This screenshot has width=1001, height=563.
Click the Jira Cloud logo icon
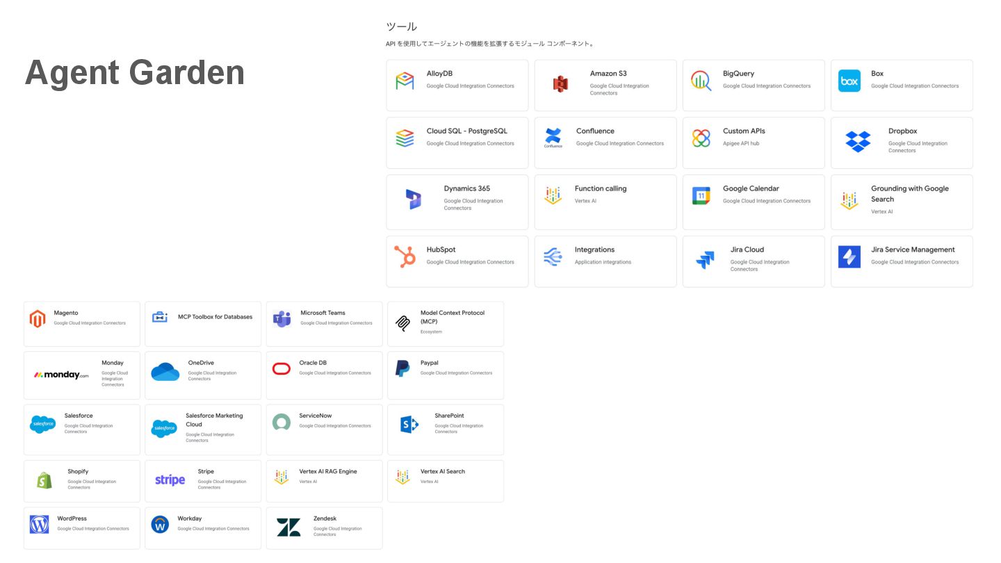705,260
